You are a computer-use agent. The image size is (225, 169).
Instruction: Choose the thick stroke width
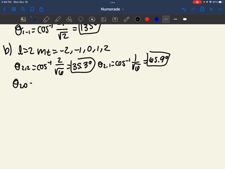[x=185, y=19]
